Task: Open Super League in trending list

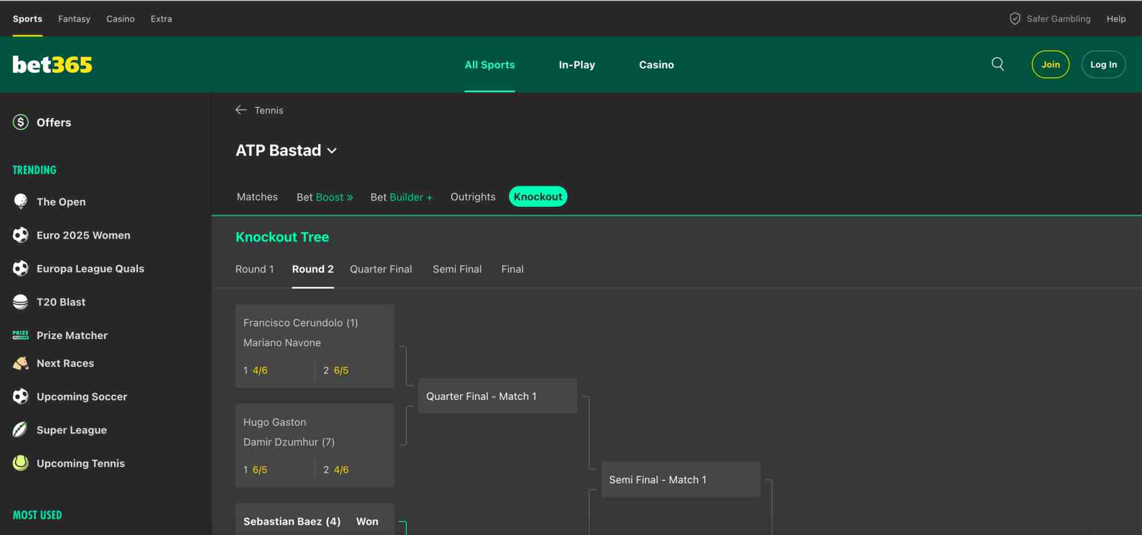Action: click(x=72, y=430)
